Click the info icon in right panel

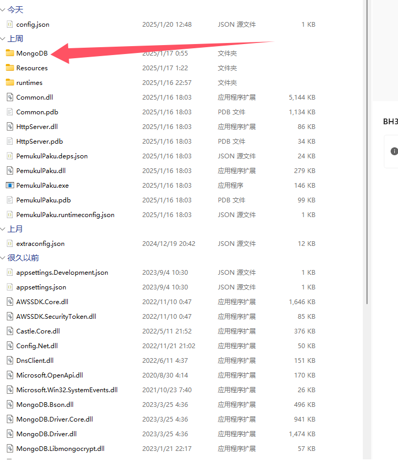(394, 151)
